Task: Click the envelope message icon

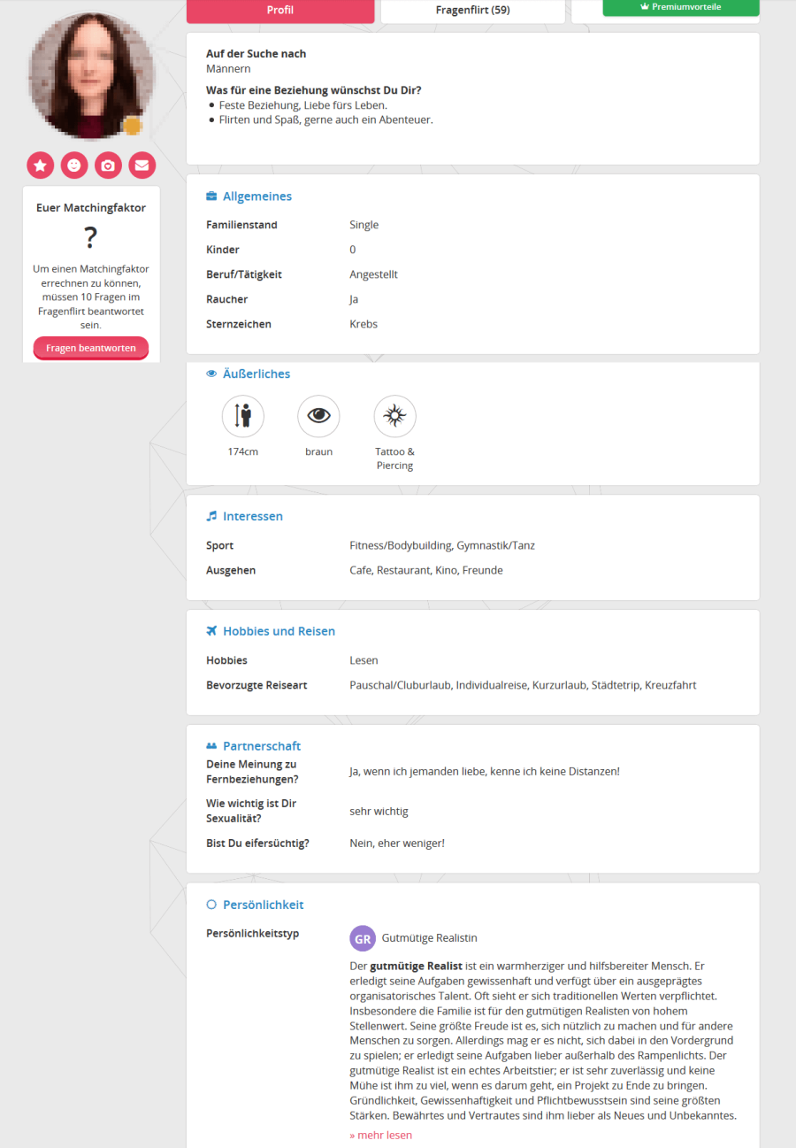Action: (x=142, y=166)
